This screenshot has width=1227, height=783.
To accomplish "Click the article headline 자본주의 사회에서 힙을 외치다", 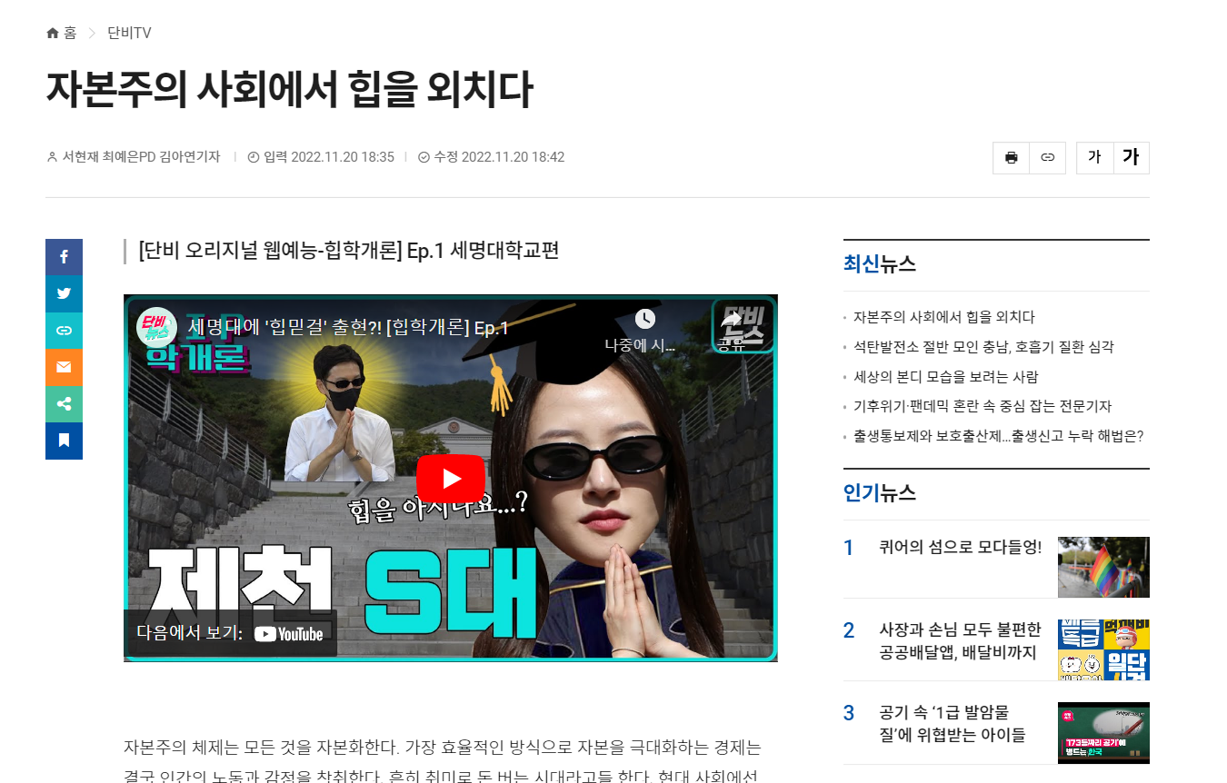I will pos(289,89).
